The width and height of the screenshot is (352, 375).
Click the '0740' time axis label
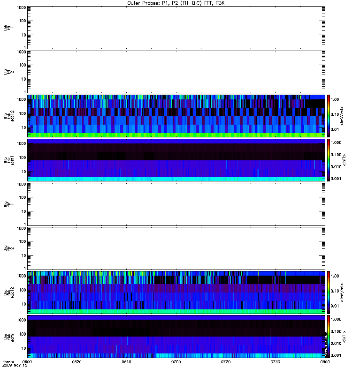point(275,362)
